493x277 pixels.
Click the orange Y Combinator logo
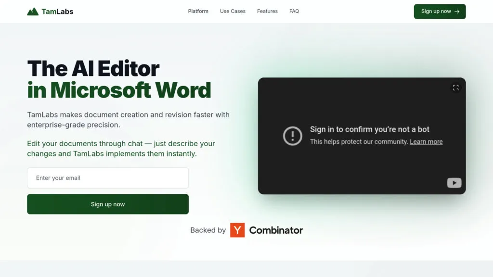coord(237,230)
